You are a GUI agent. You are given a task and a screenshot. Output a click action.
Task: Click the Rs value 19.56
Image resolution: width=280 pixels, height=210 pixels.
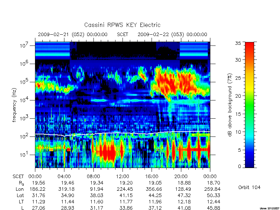pos(38,183)
